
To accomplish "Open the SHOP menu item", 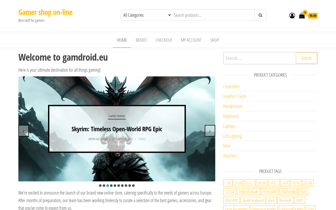I will point(214,40).
